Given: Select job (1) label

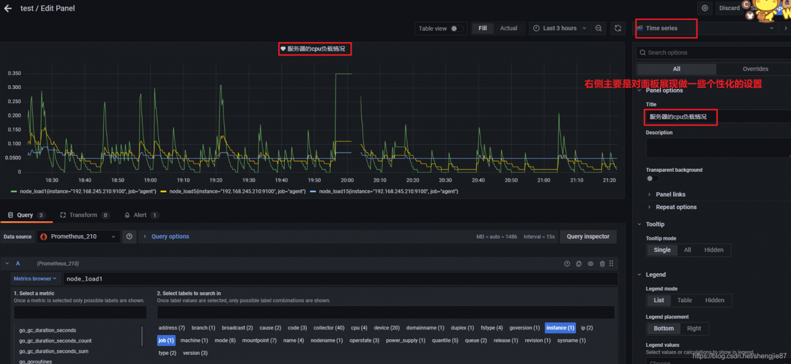Looking at the screenshot, I should pos(166,341).
